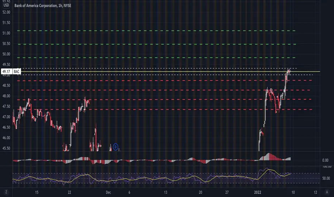Image resolution: width=334 pixels, height=197 pixels.
Task: Open timezone settings with the Z button
Action: point(6,192)
